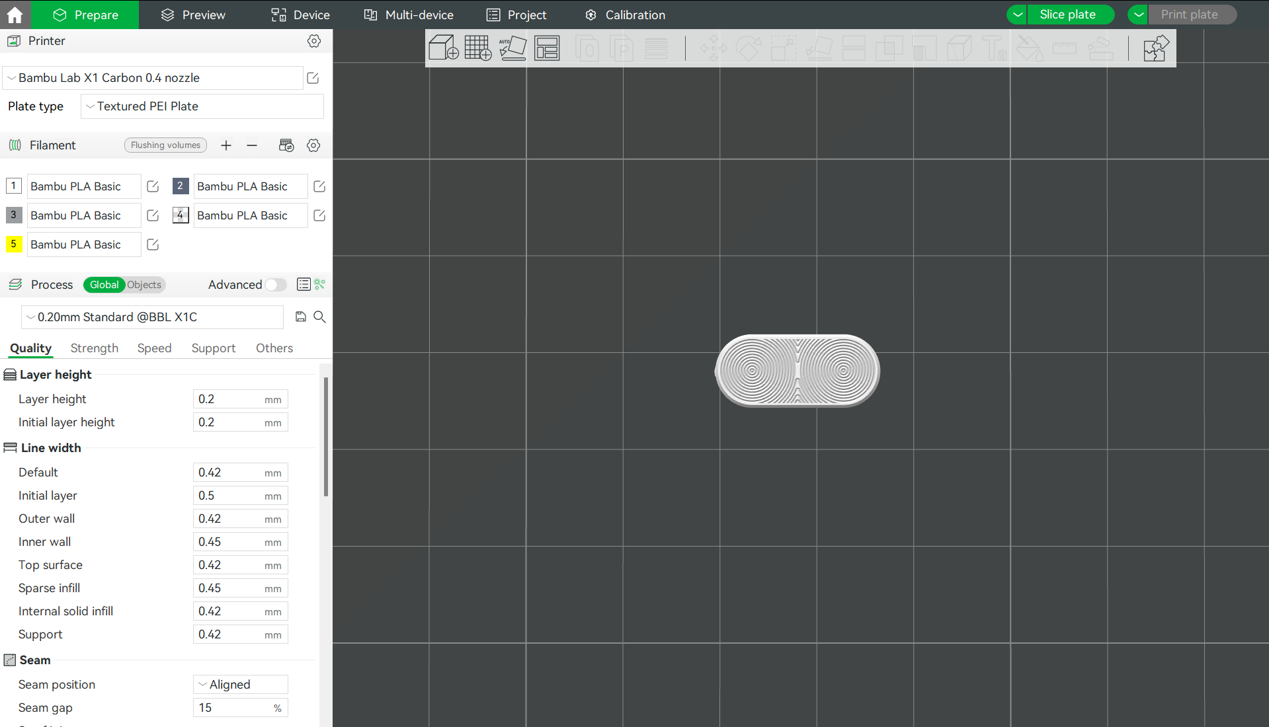
Task: Open the Assembly view puzzle icon
Action: pyautogui.click(x=1156, y=48)
